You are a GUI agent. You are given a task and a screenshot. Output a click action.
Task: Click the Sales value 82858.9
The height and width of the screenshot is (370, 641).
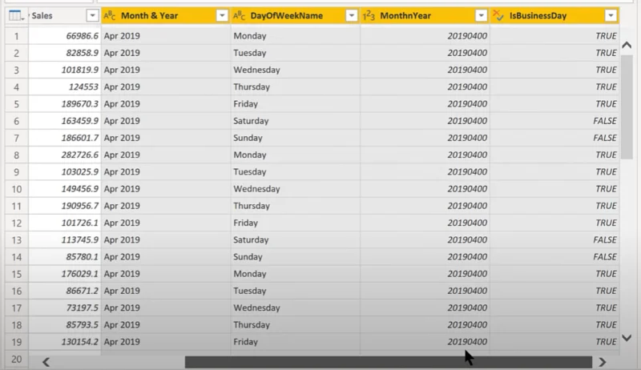tap(83, 53)
